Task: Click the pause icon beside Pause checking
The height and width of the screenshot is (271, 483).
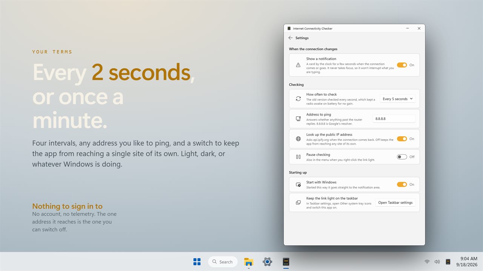Action: point(298,157)
